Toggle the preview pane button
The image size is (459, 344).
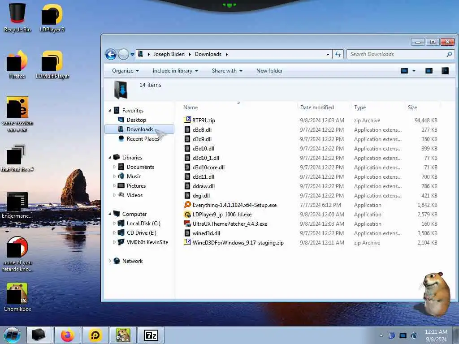pos(429,71)
